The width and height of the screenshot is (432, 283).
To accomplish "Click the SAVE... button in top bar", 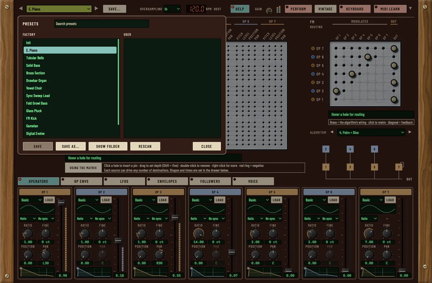I will tap(114, 9).
